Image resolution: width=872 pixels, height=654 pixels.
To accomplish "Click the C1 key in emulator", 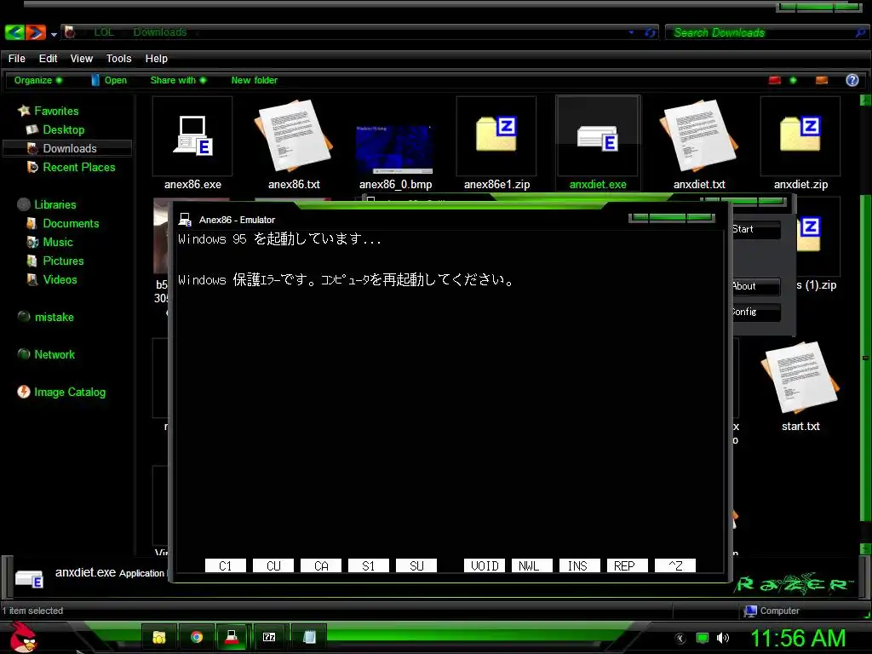I will tap(225, 565).
